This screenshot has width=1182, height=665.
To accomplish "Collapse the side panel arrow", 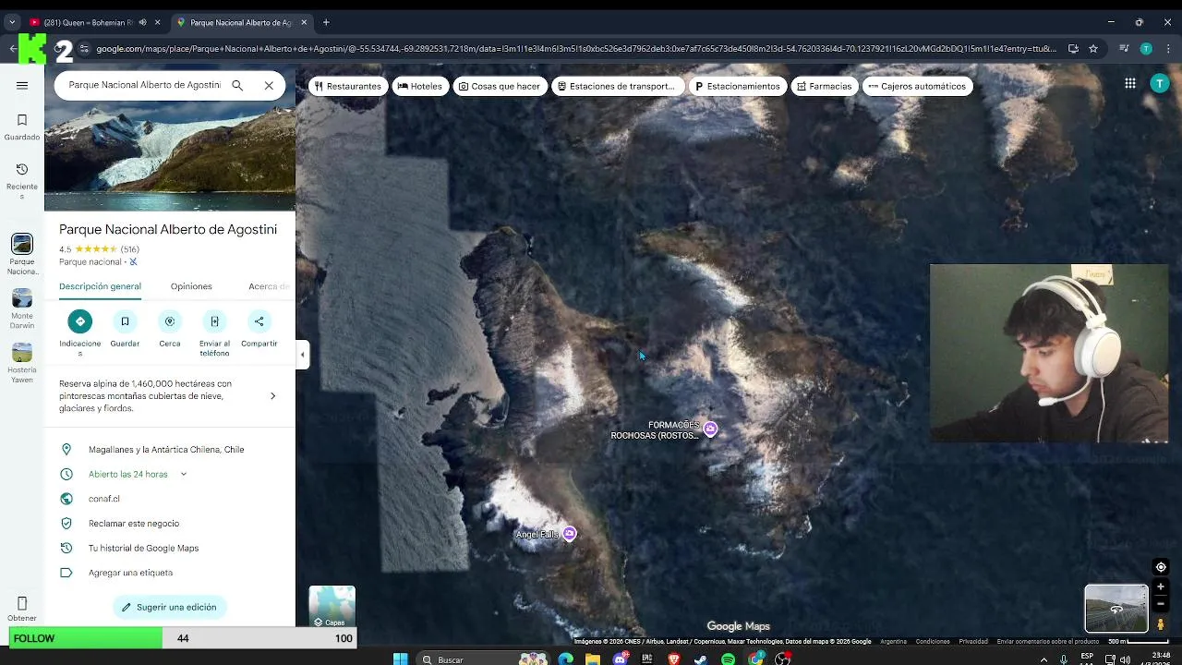I will [x=302, y=355].
